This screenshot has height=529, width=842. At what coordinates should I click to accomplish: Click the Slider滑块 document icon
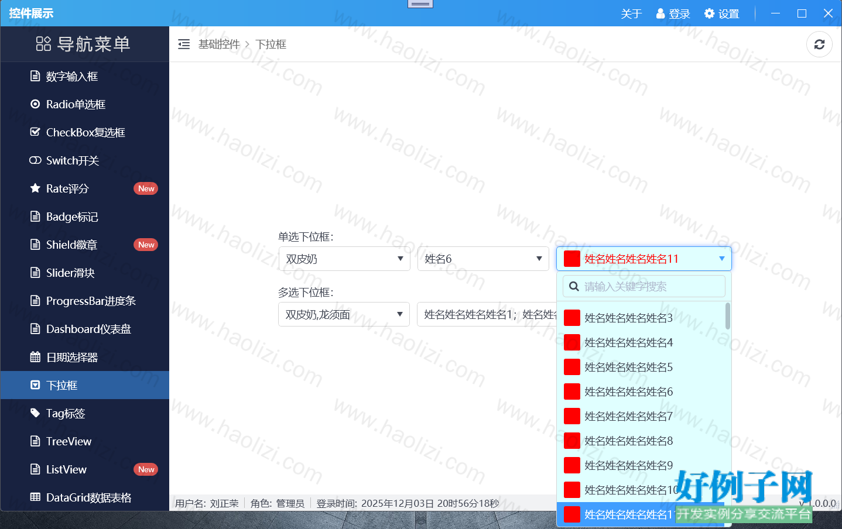pos(35,273)
